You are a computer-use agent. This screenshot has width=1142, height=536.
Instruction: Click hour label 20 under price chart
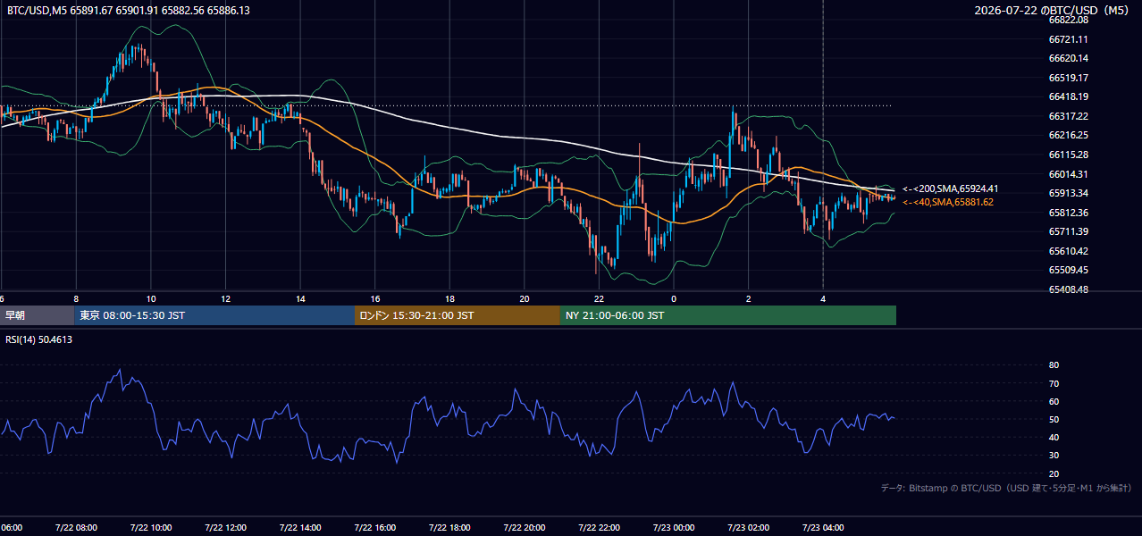point(525,299)
